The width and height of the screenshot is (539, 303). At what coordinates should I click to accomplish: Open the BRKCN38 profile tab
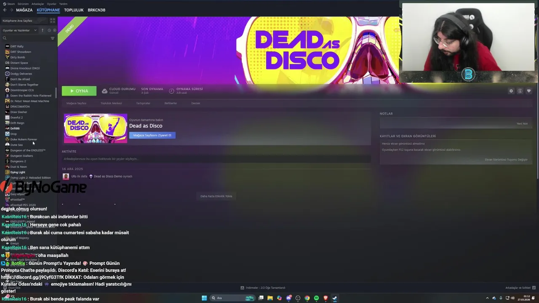[x=96, y=10]
